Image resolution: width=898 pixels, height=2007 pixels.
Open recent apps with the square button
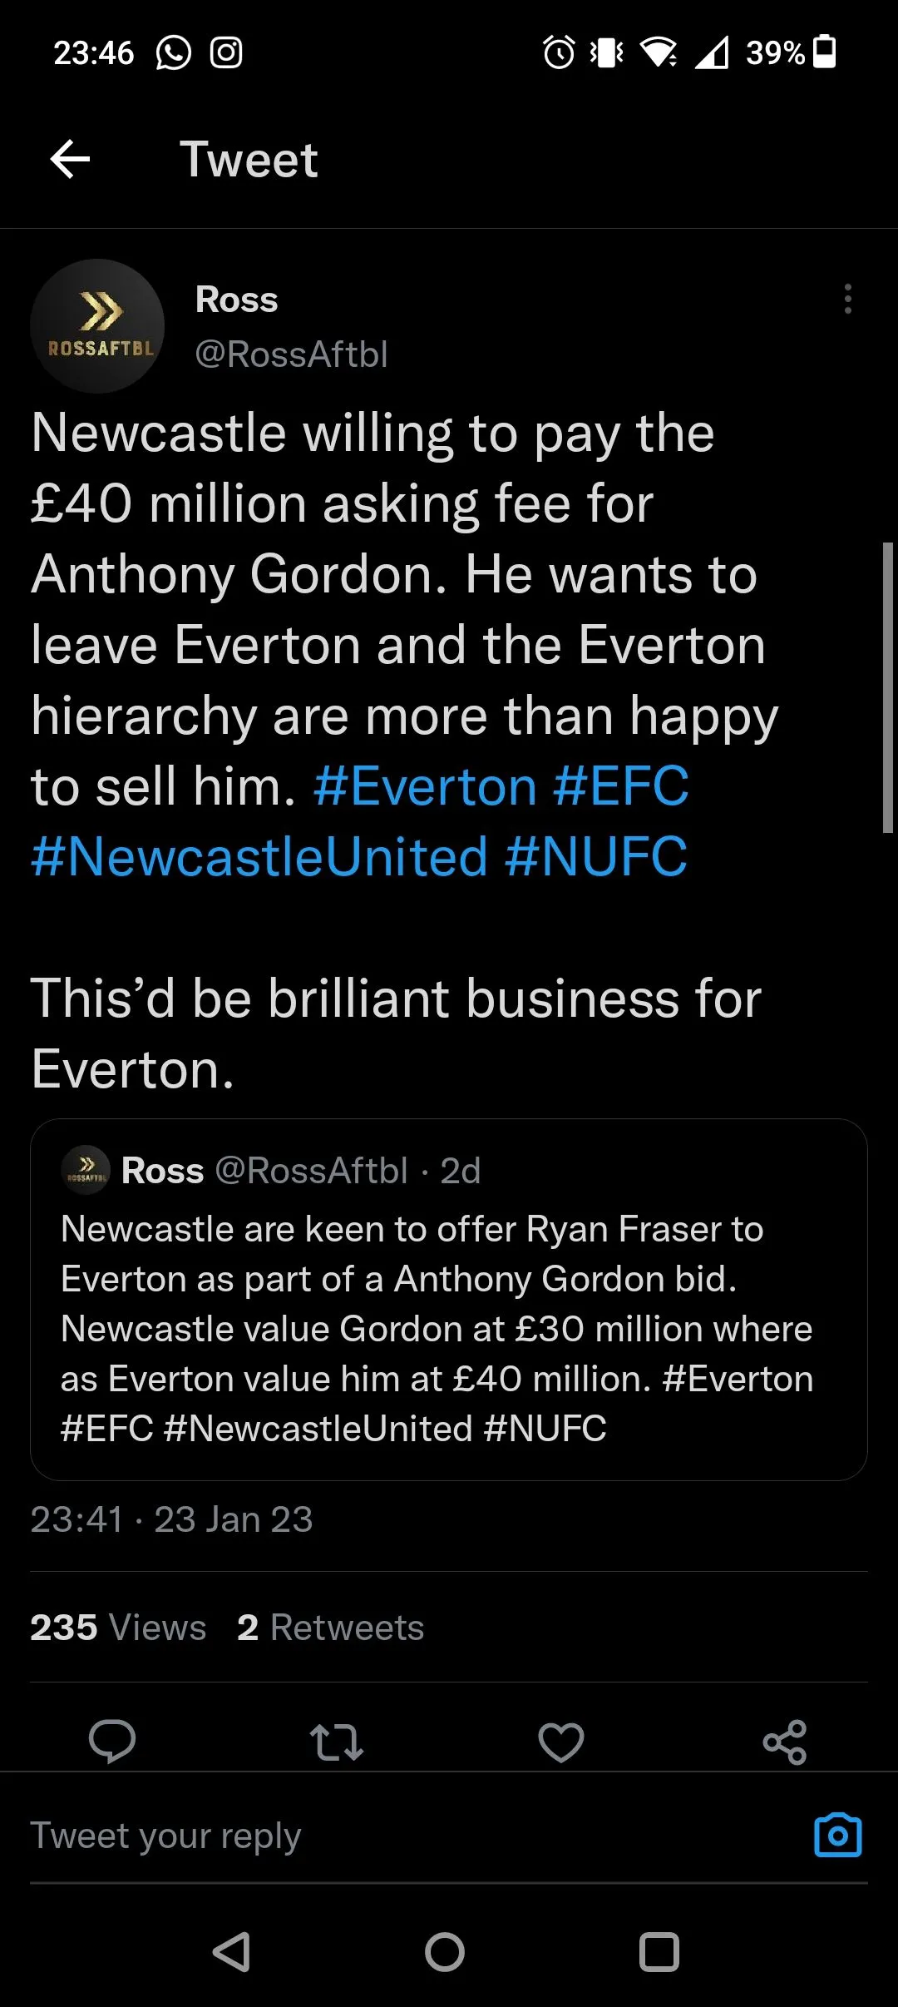(659, 1951)
